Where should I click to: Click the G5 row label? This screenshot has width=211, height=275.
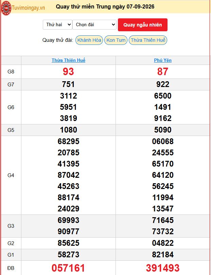[11, 130]
